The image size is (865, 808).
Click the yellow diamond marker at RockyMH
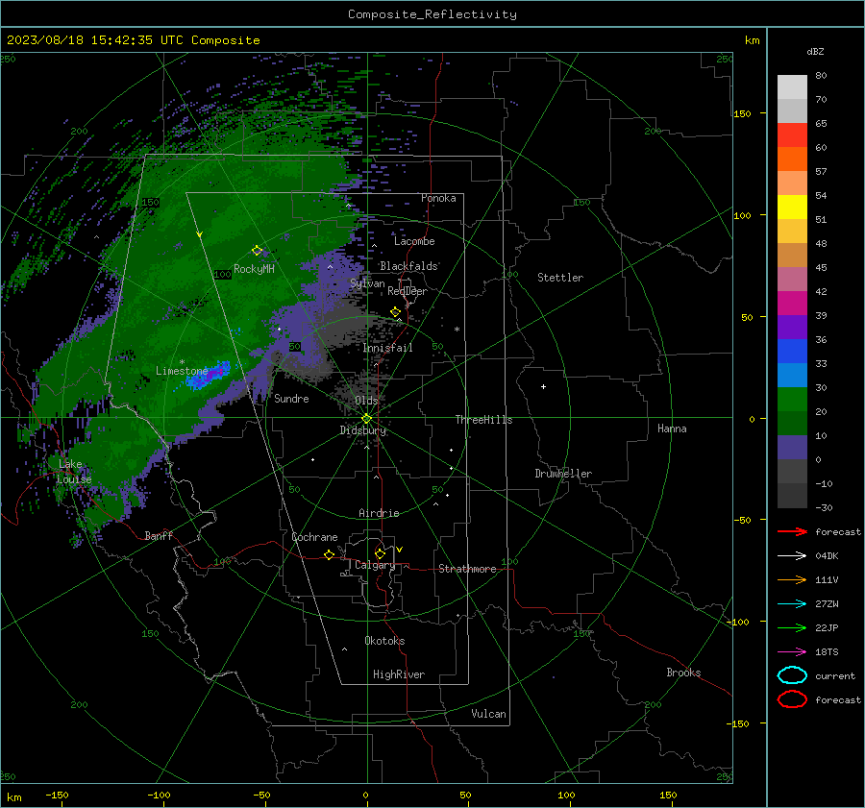tap(257, 251)
